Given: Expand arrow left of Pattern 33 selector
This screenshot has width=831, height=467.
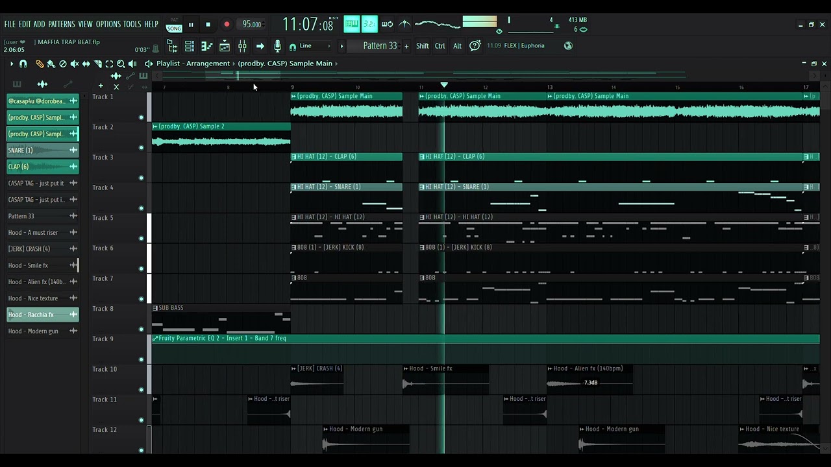Looking at the screenshot, I should 341,46.
